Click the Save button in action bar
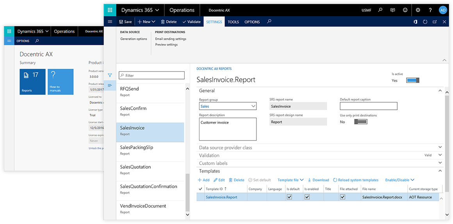 click(125, 21)
